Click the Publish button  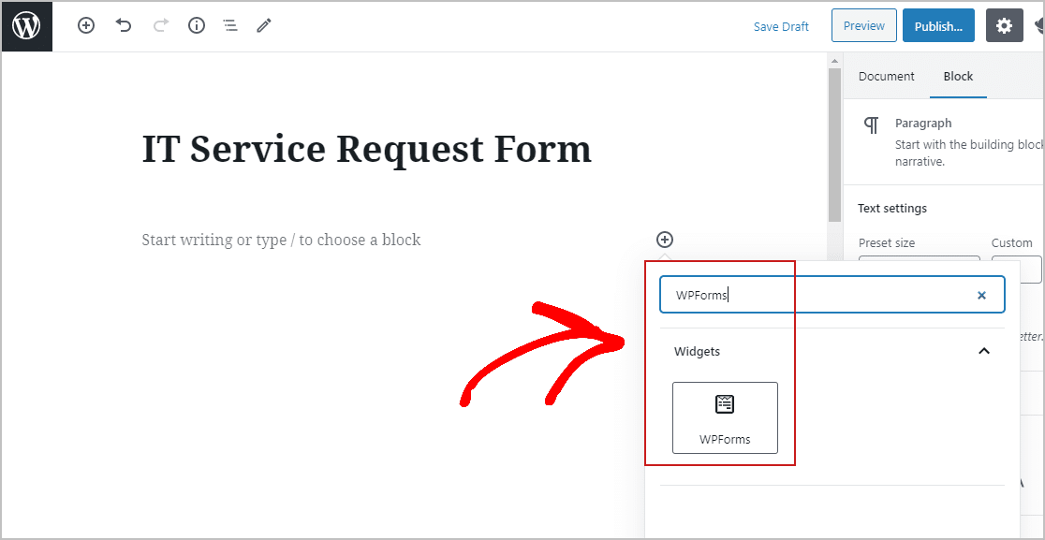pyautogui.click(x=938, y=25)
